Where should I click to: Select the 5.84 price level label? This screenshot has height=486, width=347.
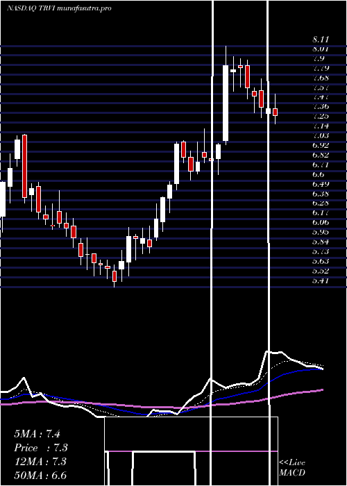tap(321, 242)
